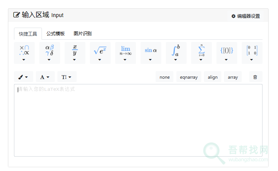Switch to the 图片识别 tab
The height and width of the screenshot is (171, 278).
[82, 34]
